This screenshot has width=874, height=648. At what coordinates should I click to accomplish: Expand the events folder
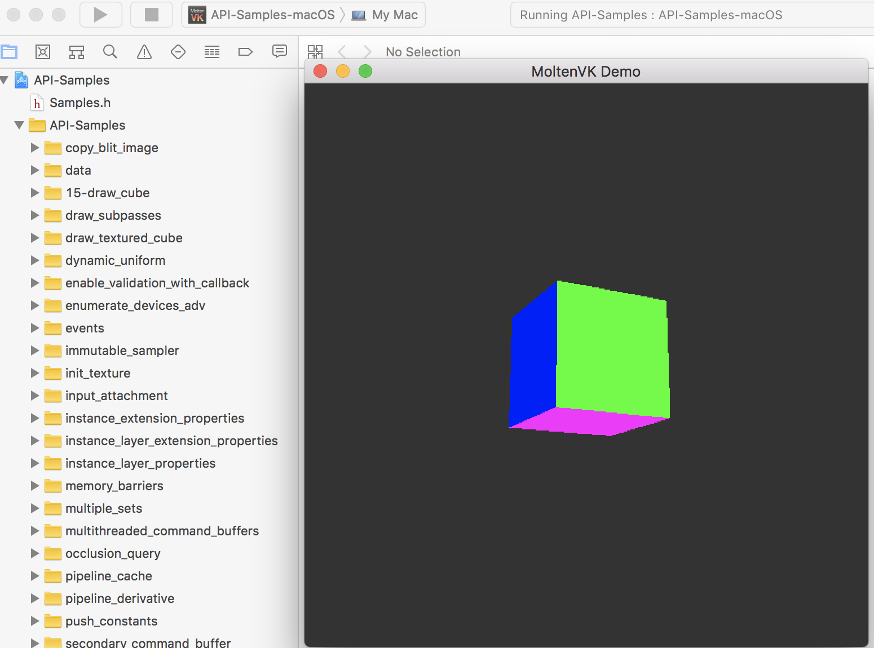click(35, 328)
